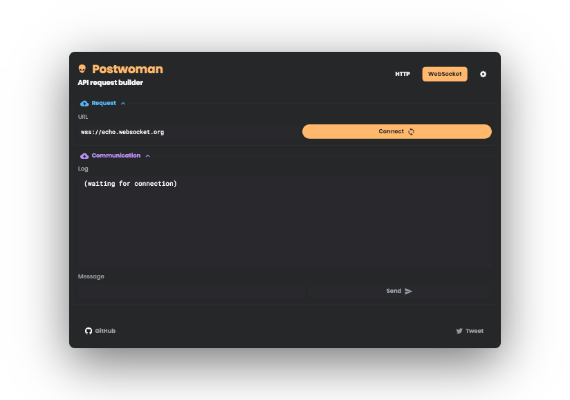Image resolution: width=570 pixels, height=400 pixels.
Task: Click the Communication section label
Action: [x=116, y=155]
